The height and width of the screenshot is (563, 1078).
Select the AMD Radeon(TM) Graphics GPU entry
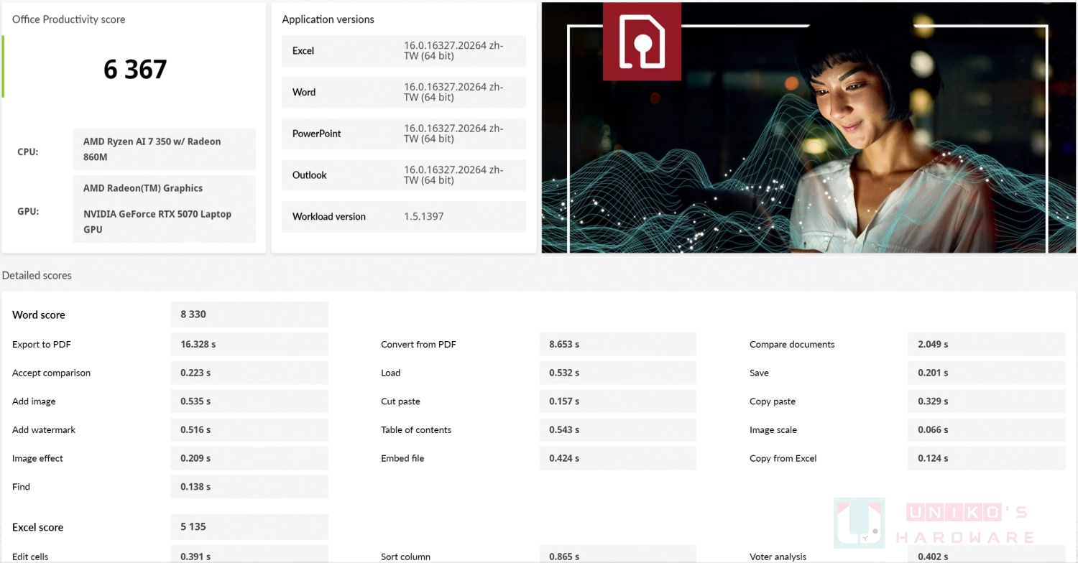(x=143, y=188)
